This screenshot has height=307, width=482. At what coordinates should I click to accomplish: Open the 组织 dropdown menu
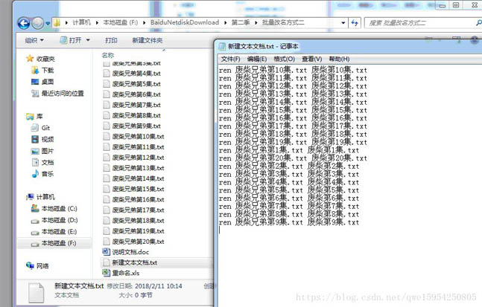(34, 40)
